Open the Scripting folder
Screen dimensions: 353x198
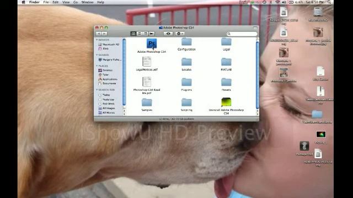[186, 103]
